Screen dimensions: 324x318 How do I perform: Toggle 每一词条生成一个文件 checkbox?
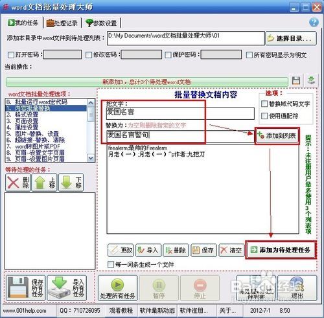111,264
